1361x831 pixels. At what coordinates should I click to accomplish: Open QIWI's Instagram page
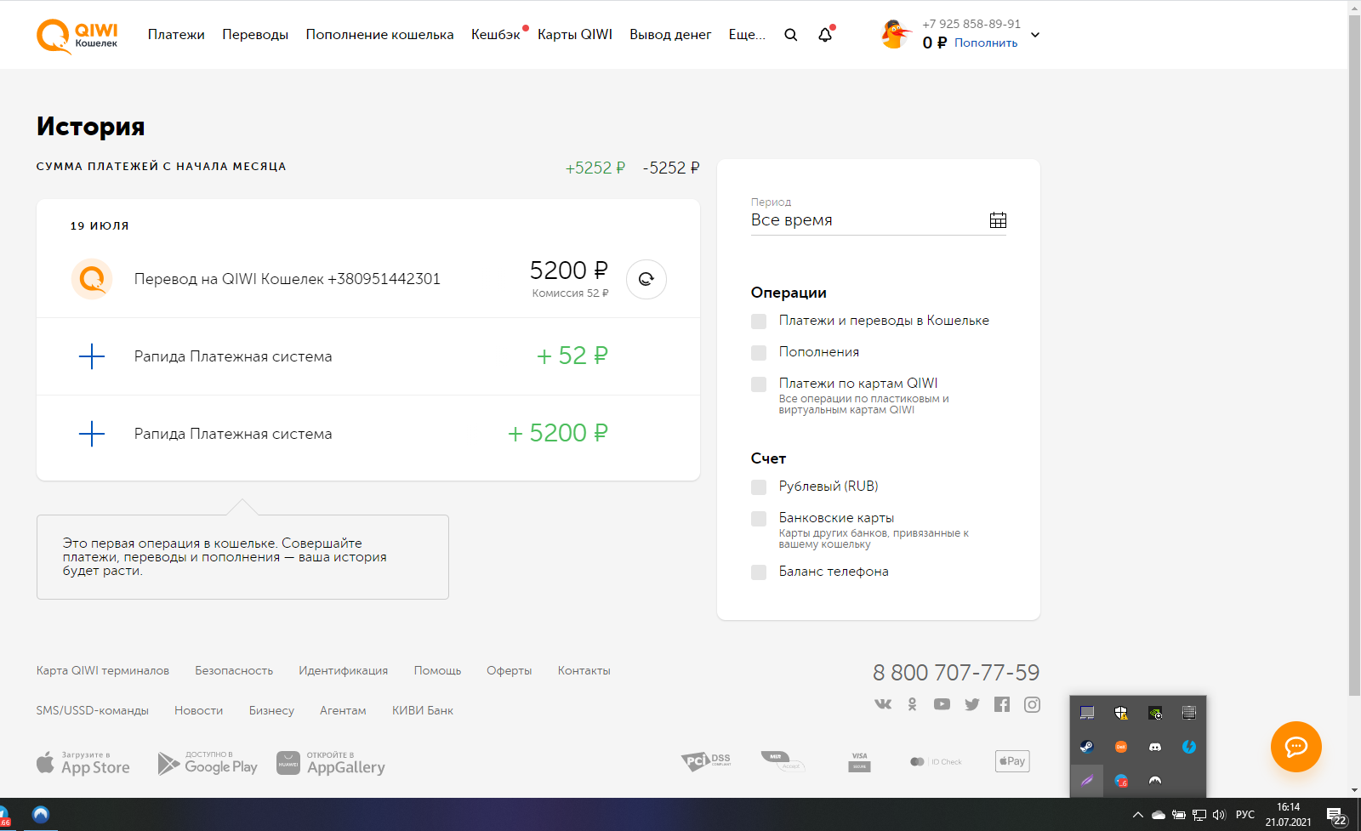(x=1032, y=704)
